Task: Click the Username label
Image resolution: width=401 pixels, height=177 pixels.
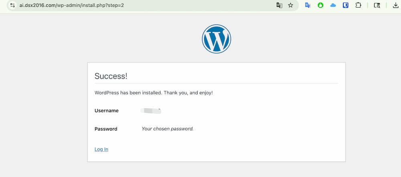Action: tap(106, 111)
